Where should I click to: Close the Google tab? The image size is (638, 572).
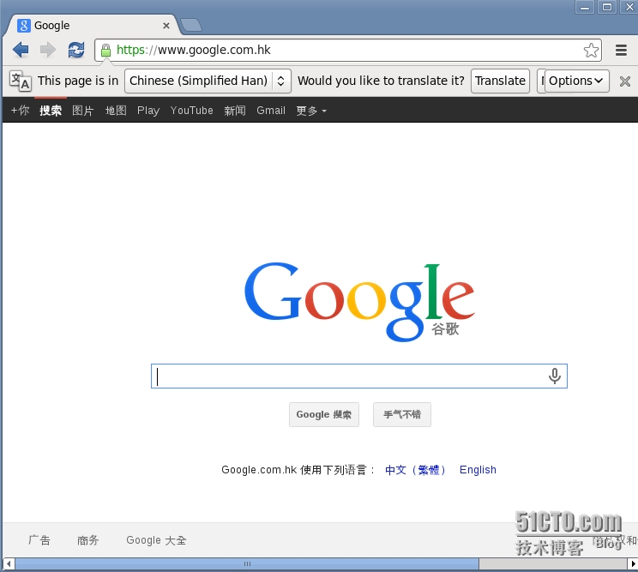tap(166, 26)
